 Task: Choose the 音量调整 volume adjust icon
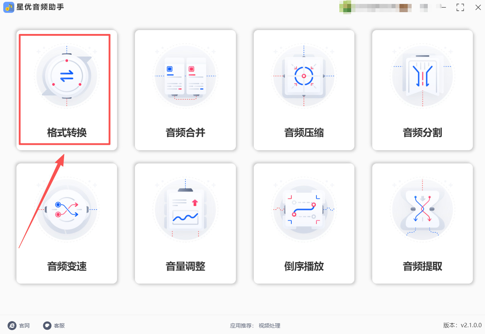[185, 210]
